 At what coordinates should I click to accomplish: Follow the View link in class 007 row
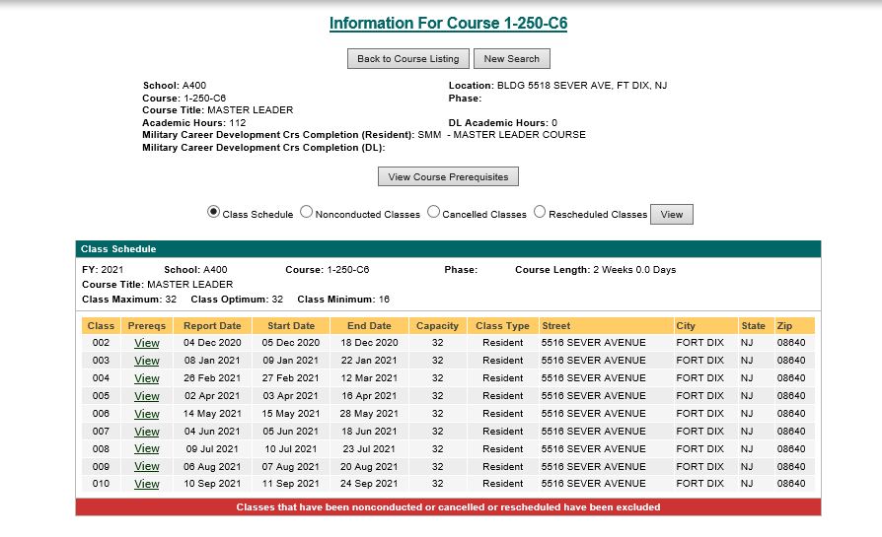click(x=147, y=432)
